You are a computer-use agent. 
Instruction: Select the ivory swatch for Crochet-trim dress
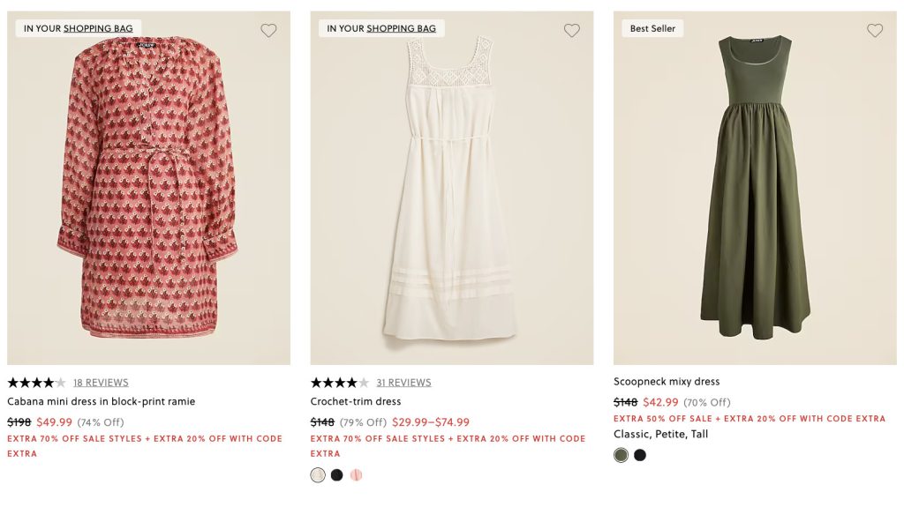click(318, 475)
